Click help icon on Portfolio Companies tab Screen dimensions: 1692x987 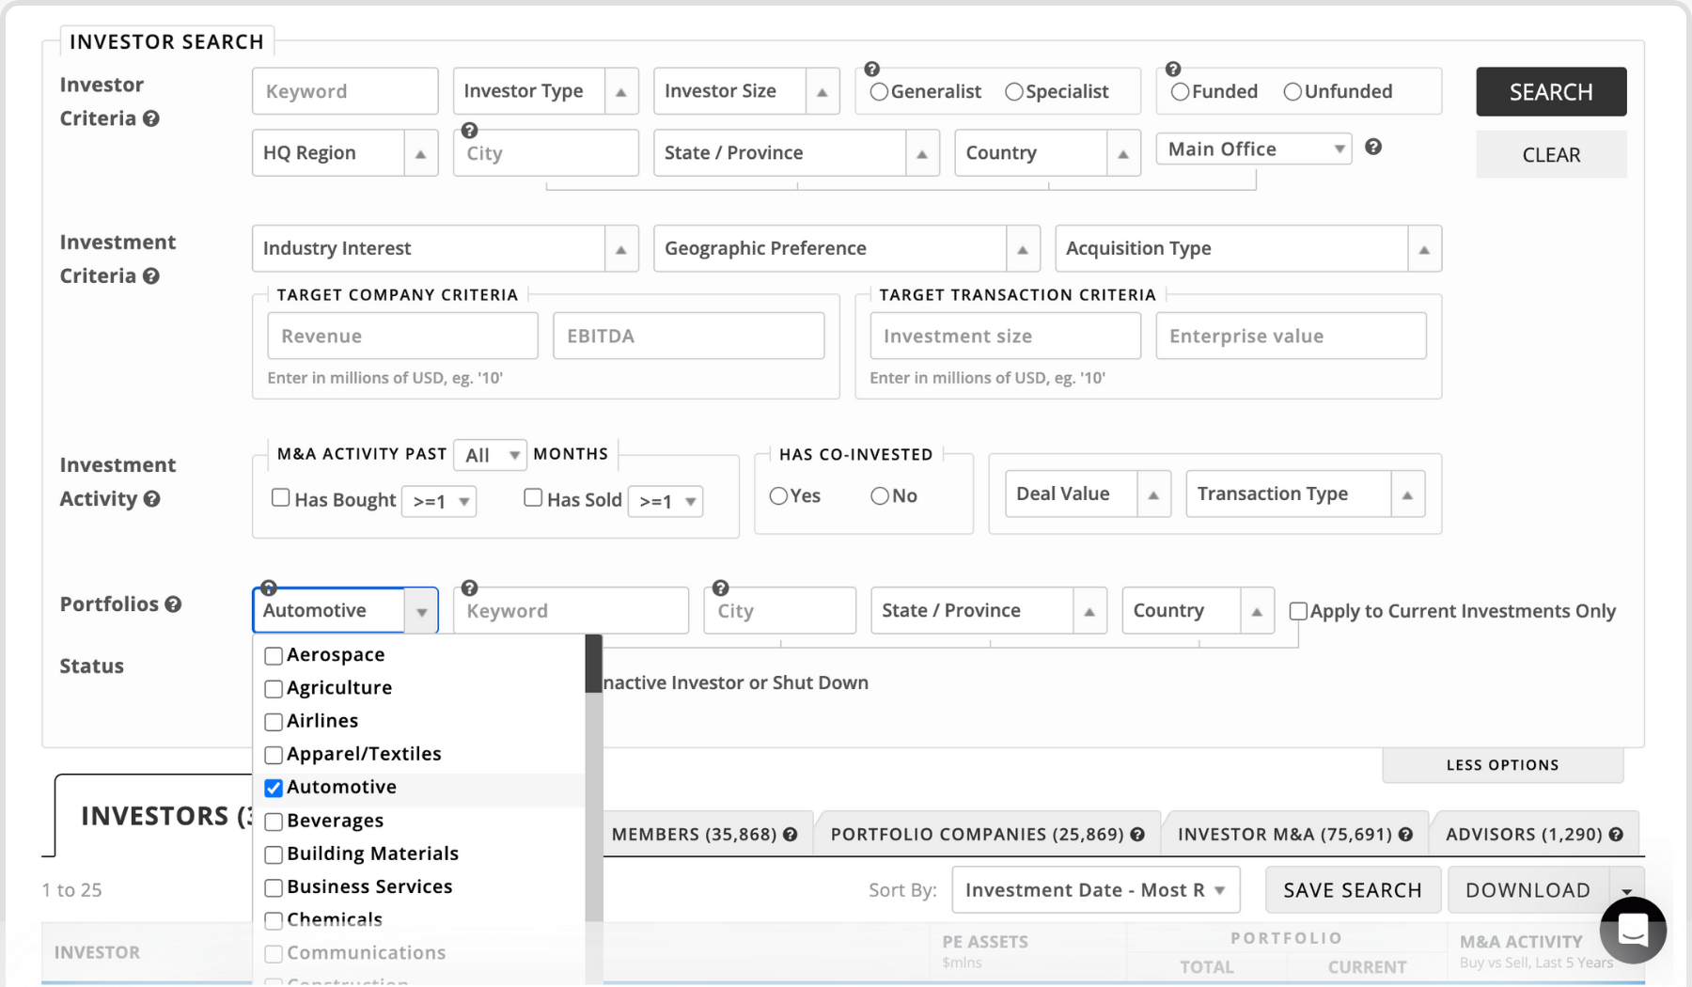tap(1137, 835)
